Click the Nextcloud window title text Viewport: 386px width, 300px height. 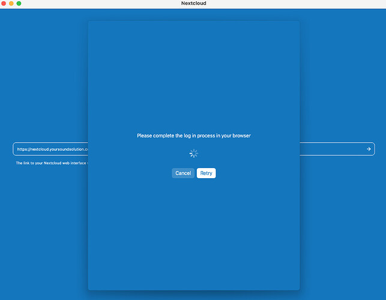click(194, 4)
